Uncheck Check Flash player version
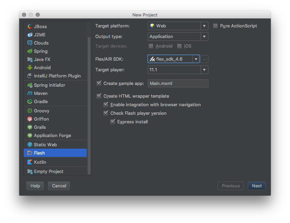The width and height of the screenshot is (290, 223). point(106,113)
